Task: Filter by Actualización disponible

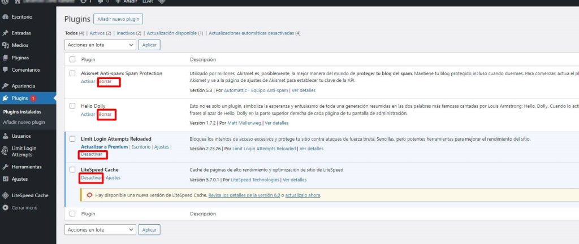Action: [x=172, y=33]
